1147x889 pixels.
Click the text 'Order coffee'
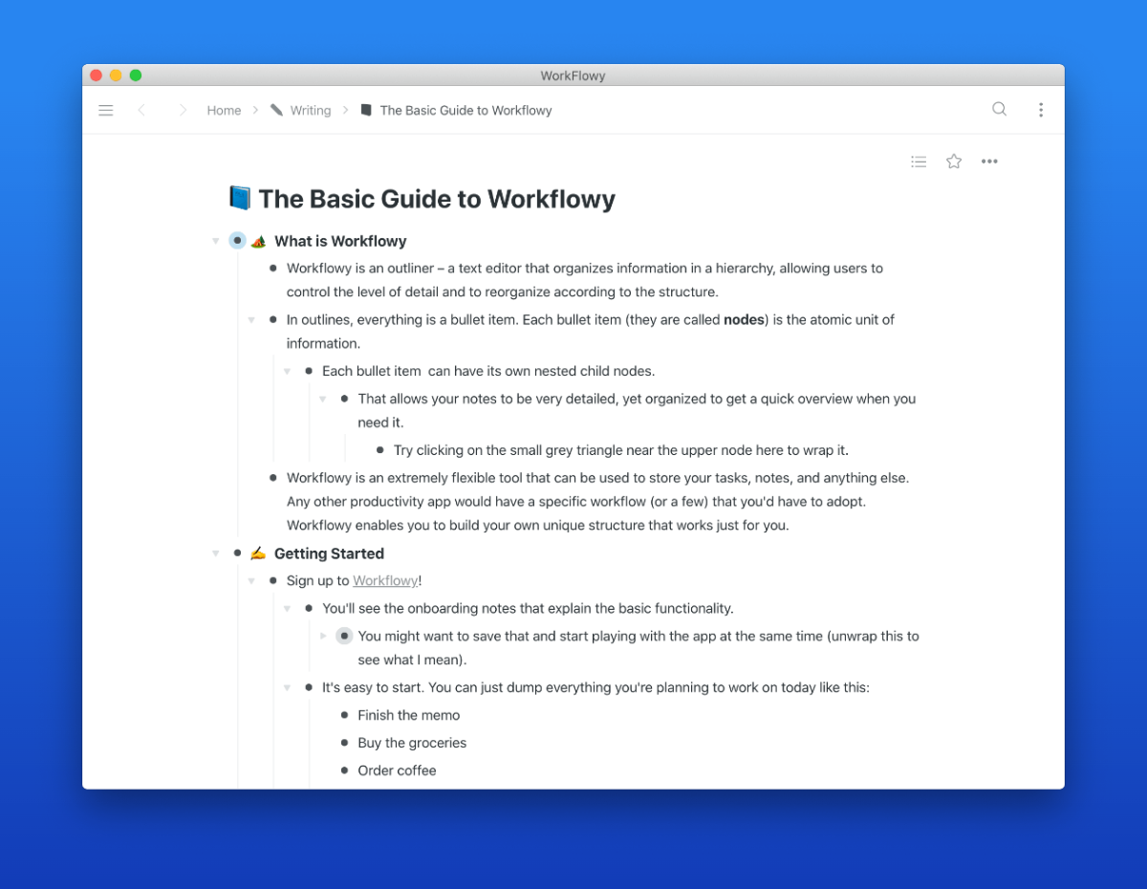[397, 770]
